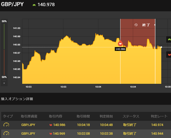
Task: Click the gauge icon in 140.969 row
Action: click(x=6, y=133)
